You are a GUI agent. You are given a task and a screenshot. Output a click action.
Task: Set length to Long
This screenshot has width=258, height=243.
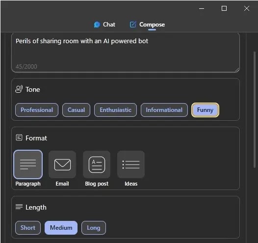94,228
